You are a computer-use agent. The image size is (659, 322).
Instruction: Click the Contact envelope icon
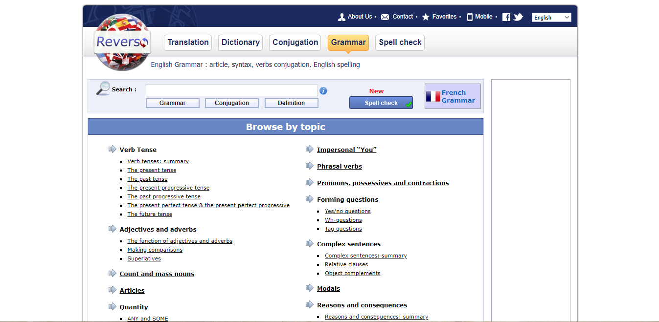pos(385,17)
